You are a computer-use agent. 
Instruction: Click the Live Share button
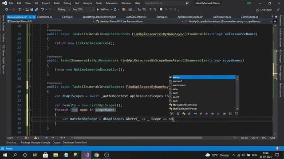(x=264, y=10)
